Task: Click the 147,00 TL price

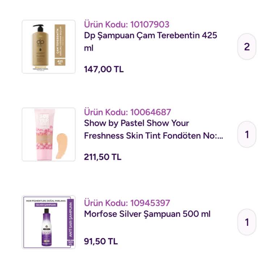Action: [x=104, y=69]
